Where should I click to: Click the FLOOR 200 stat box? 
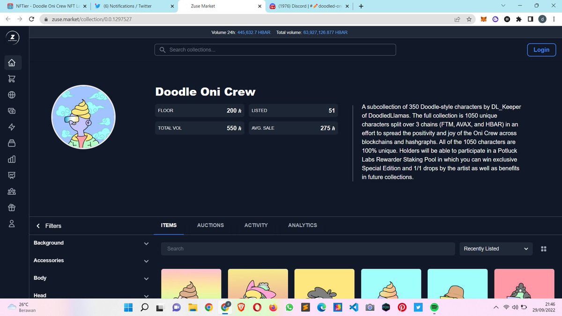[200, 110]
